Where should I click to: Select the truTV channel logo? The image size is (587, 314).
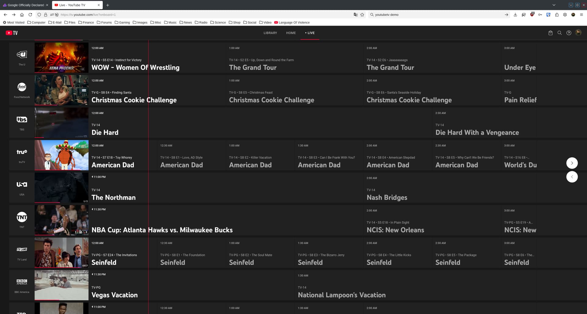[22, 152]
